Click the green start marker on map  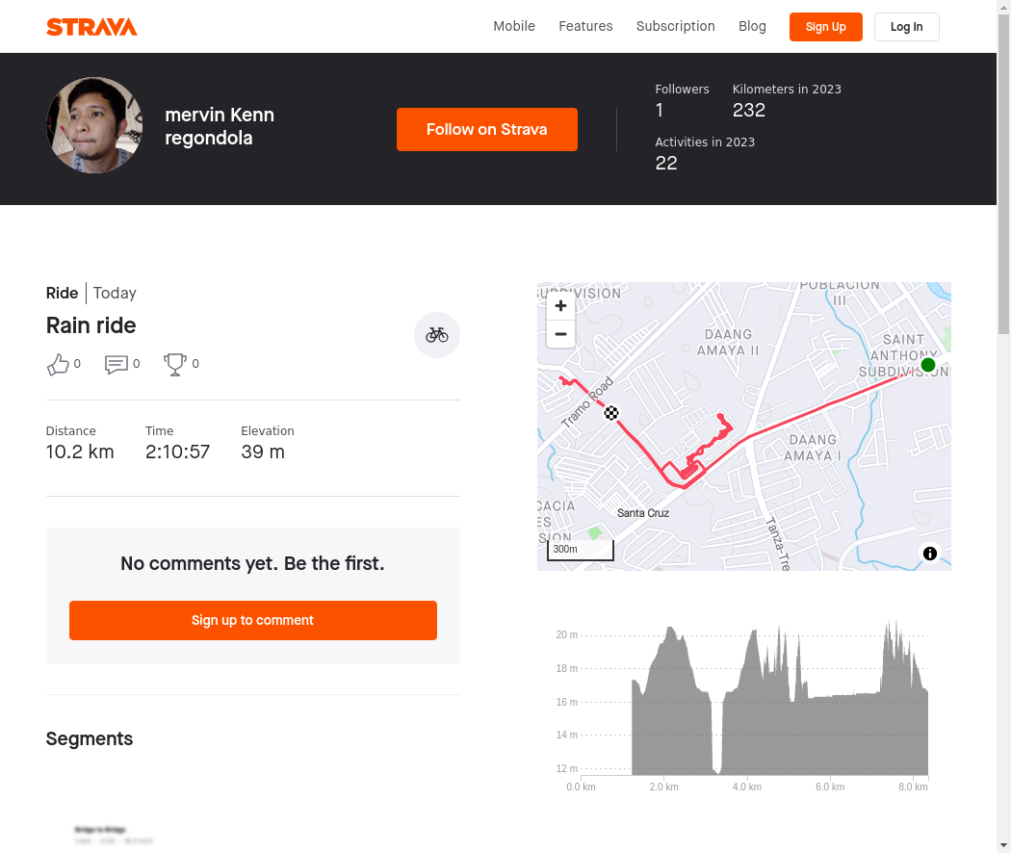point(927,365)
